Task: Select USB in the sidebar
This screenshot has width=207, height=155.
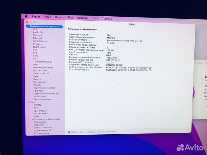Action: 35,65
